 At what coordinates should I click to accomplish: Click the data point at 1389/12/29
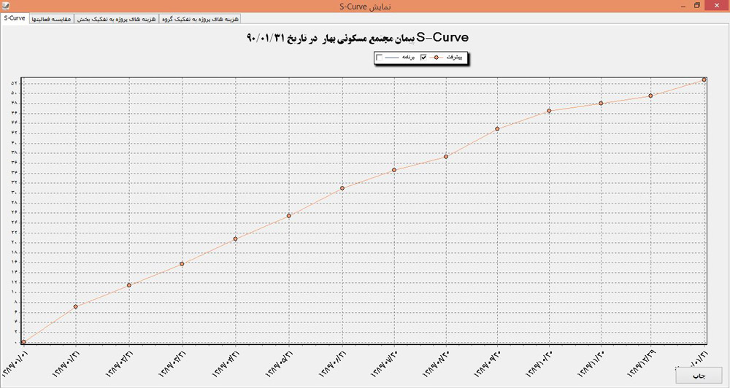click(x=650, y=96)
